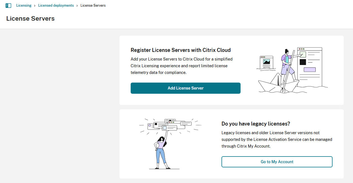
Task: Select the green square the rower points at
Action: coord(303,54)
